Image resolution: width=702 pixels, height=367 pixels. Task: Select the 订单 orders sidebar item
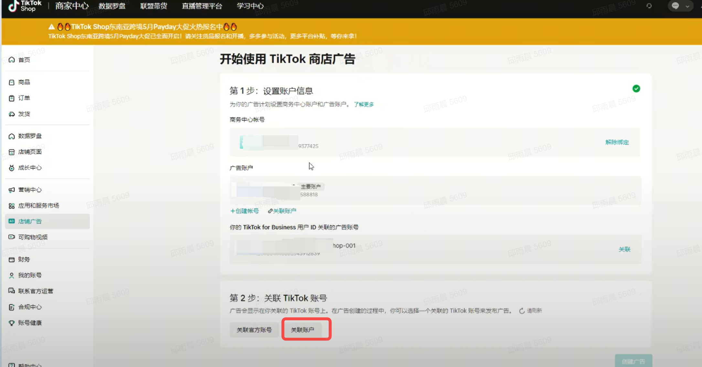tap(24, 98)
